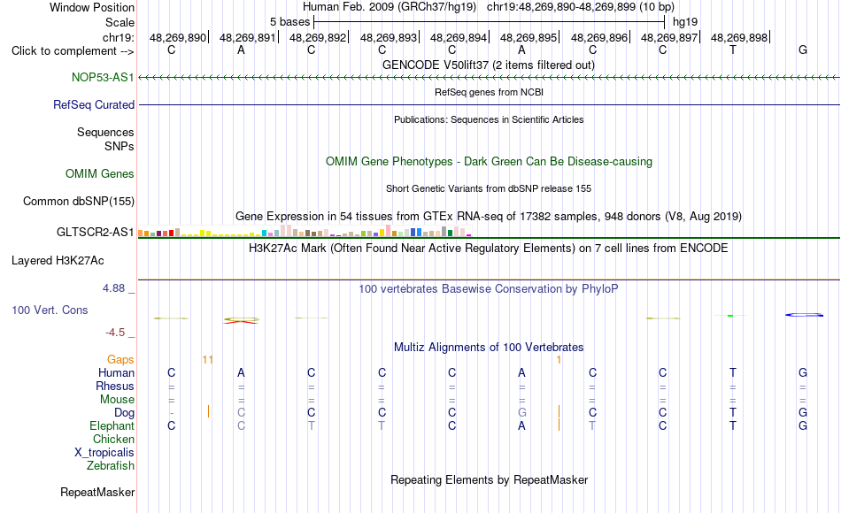Click the A base in the Elephant row

click(522, 426)
